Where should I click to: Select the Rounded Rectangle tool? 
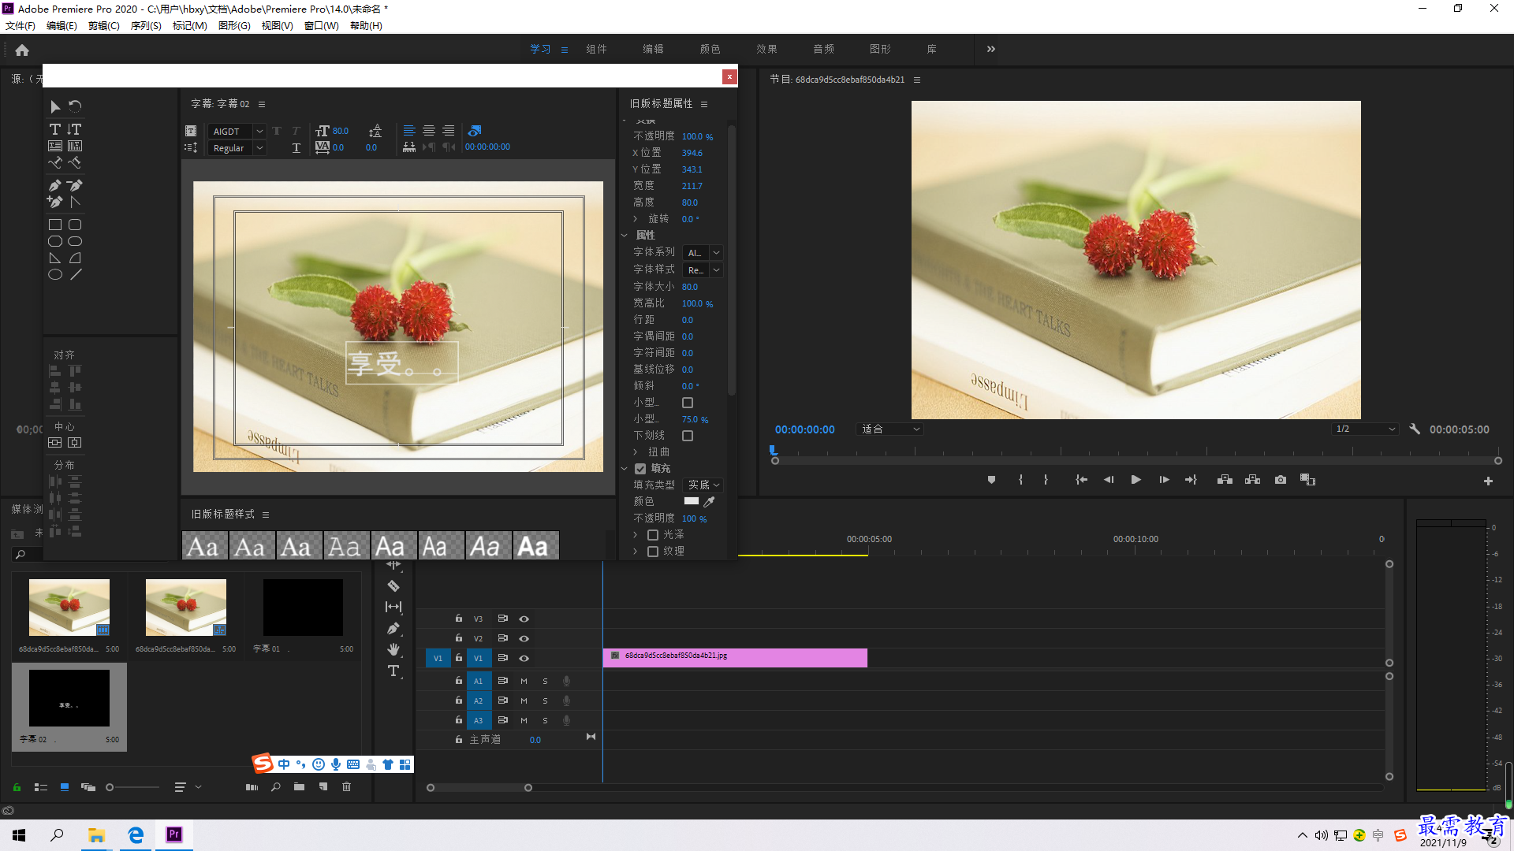75,225
